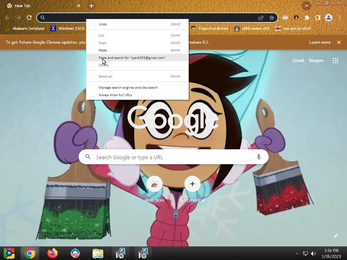
Task: Open the Start button on the taskbar
Action: pos(9,253)
